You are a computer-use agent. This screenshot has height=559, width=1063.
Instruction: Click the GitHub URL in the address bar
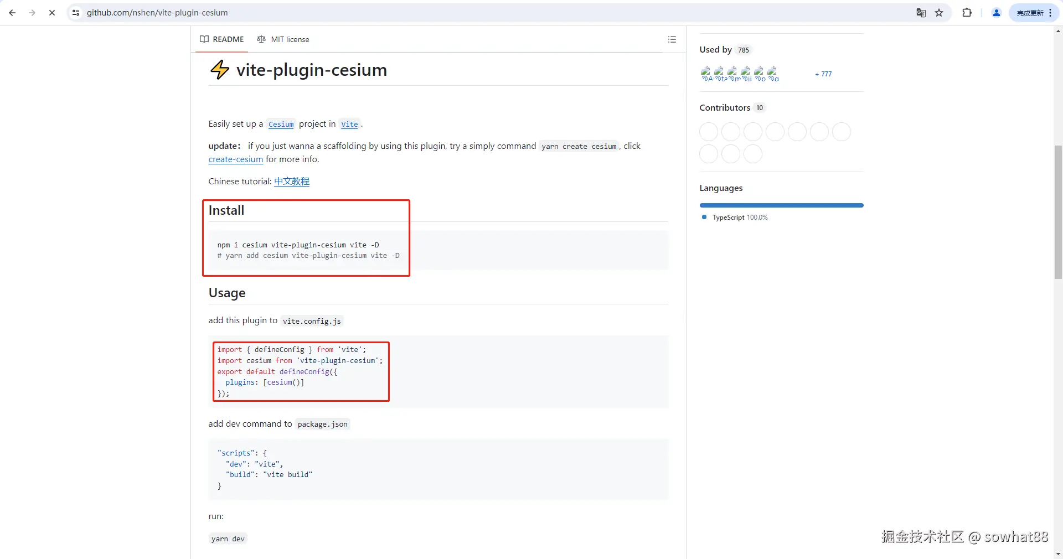point(157,13)
